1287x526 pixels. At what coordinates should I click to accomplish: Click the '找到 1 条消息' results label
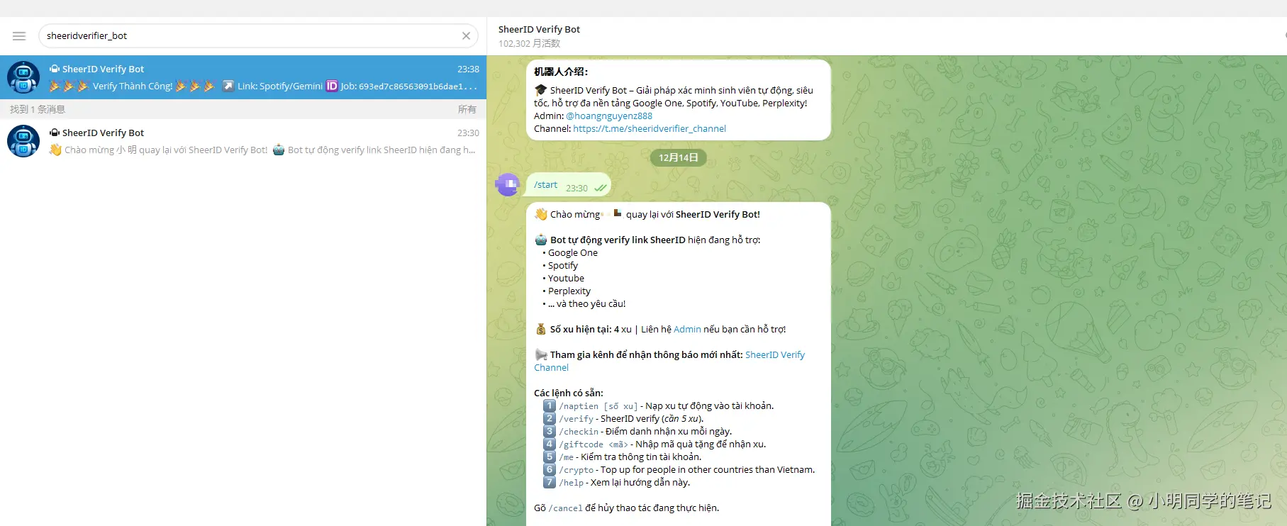(38, 109)
